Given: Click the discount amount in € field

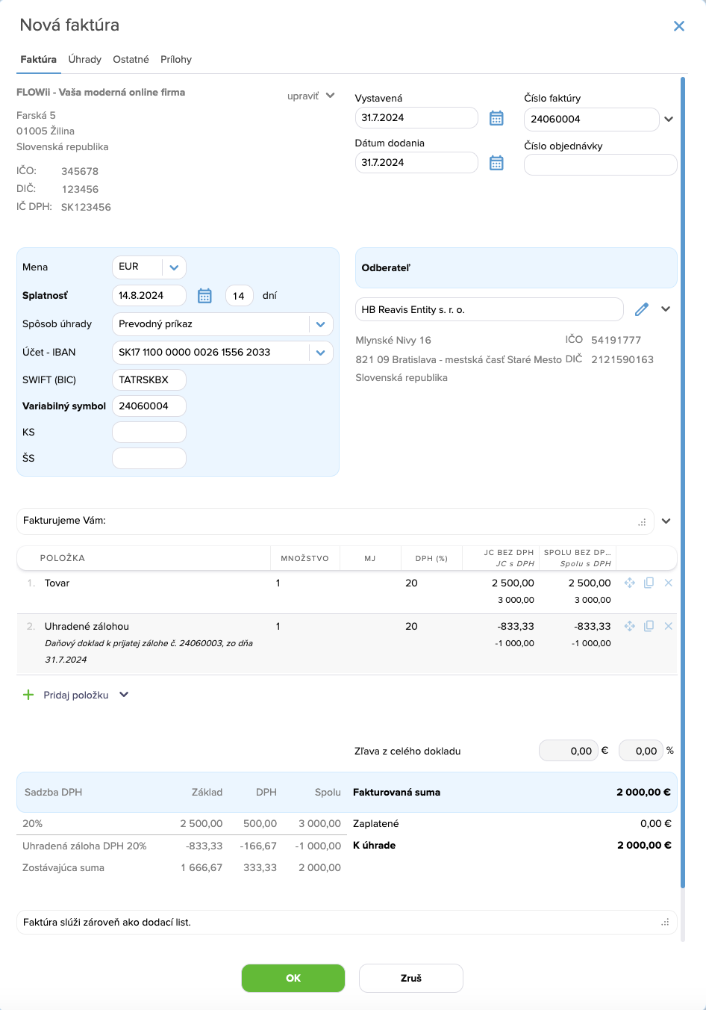Looking at the screenshot, I should pyautogui.click(x=569, y=751).
